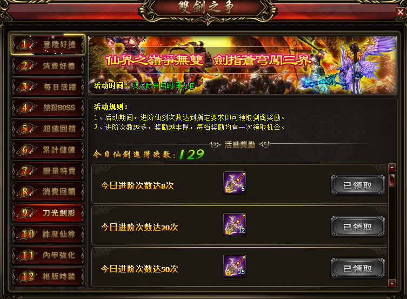
Task: Click the sword reward icon with quantity 6
Action: pos(235,183)
